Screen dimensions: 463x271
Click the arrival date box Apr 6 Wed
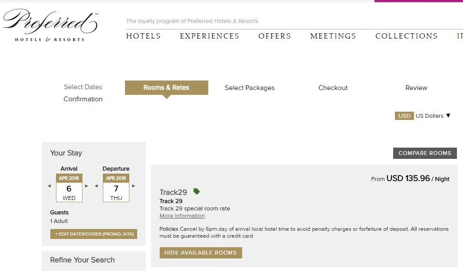pos(69,188)
